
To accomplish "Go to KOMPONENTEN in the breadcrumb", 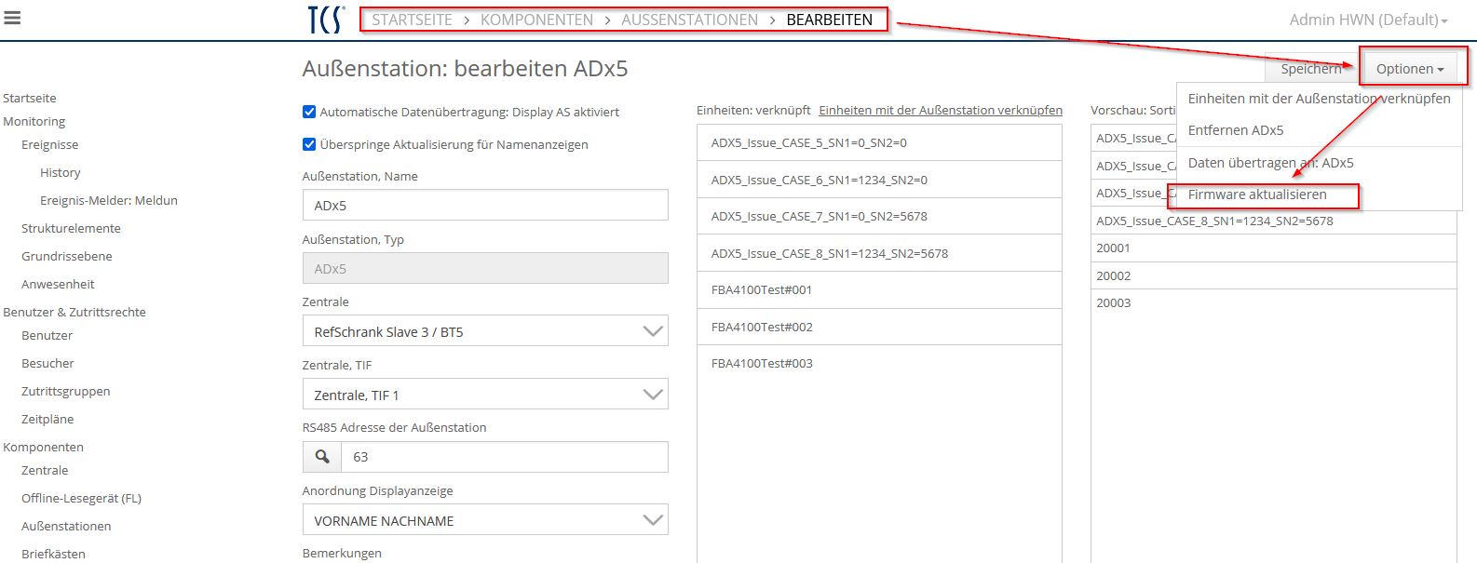I will coord(536,20).
